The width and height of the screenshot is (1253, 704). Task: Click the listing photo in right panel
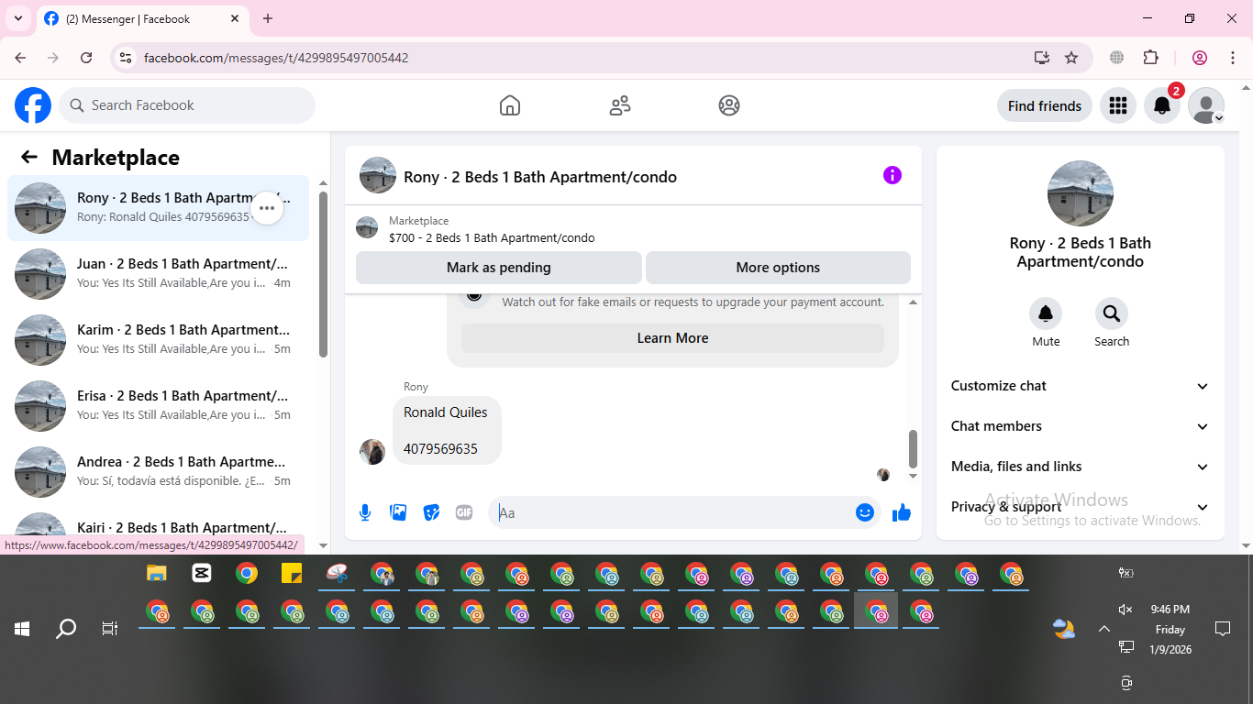click(1081, 193)
